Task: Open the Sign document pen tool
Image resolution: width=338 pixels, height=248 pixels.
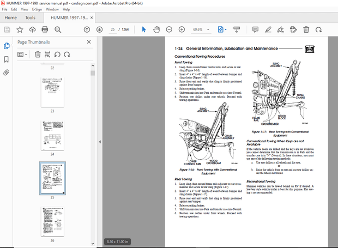Action: pos(280,29)
